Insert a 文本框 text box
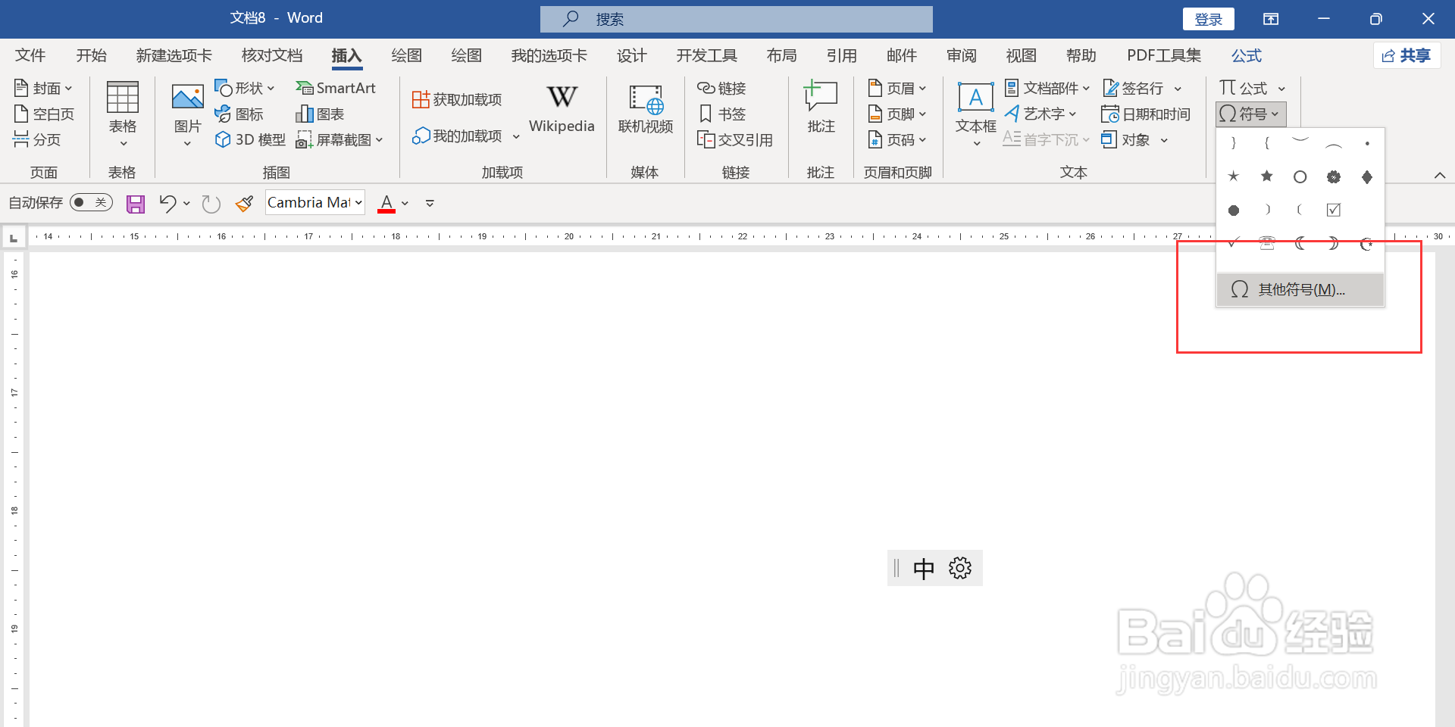This screenshot has width=1455, height=727. (x=976, y=114)
